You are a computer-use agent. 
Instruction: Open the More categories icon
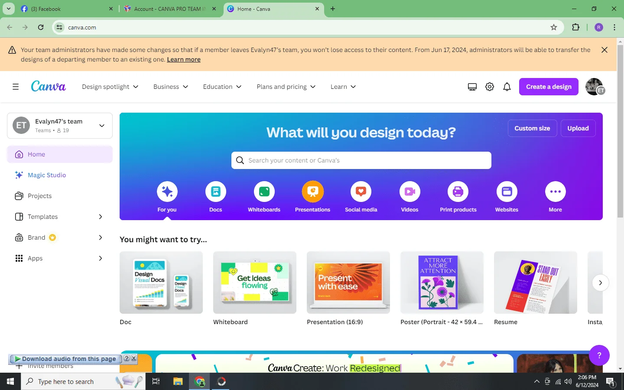pos(556,192)
